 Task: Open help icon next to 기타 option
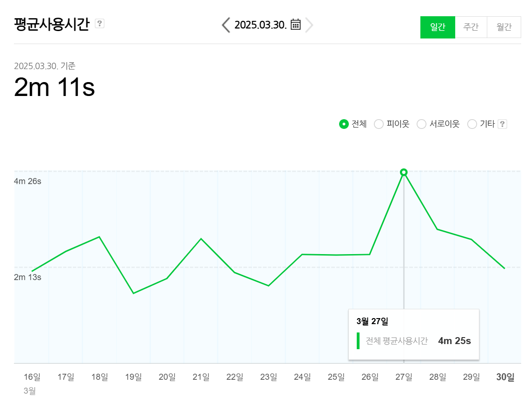[502, 124]
